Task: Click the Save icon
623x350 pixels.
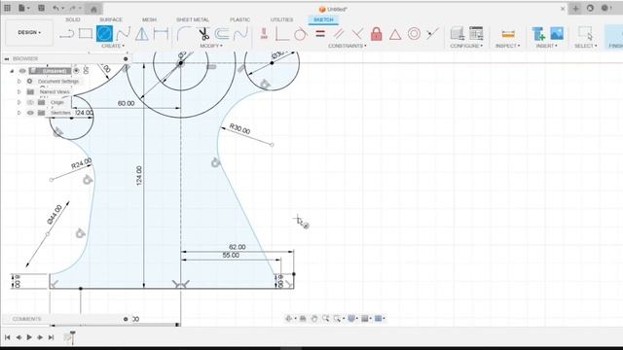Action: point(41,8)
